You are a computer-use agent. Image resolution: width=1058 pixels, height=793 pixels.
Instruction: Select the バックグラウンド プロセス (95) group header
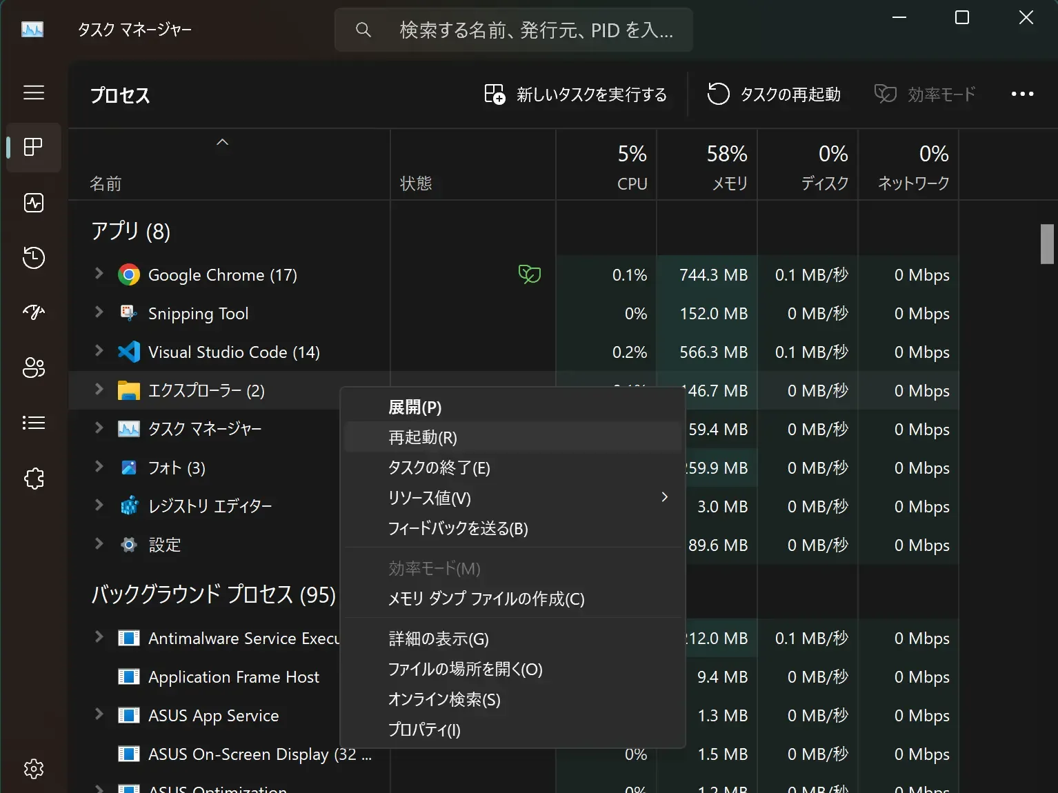click(214, 594)
